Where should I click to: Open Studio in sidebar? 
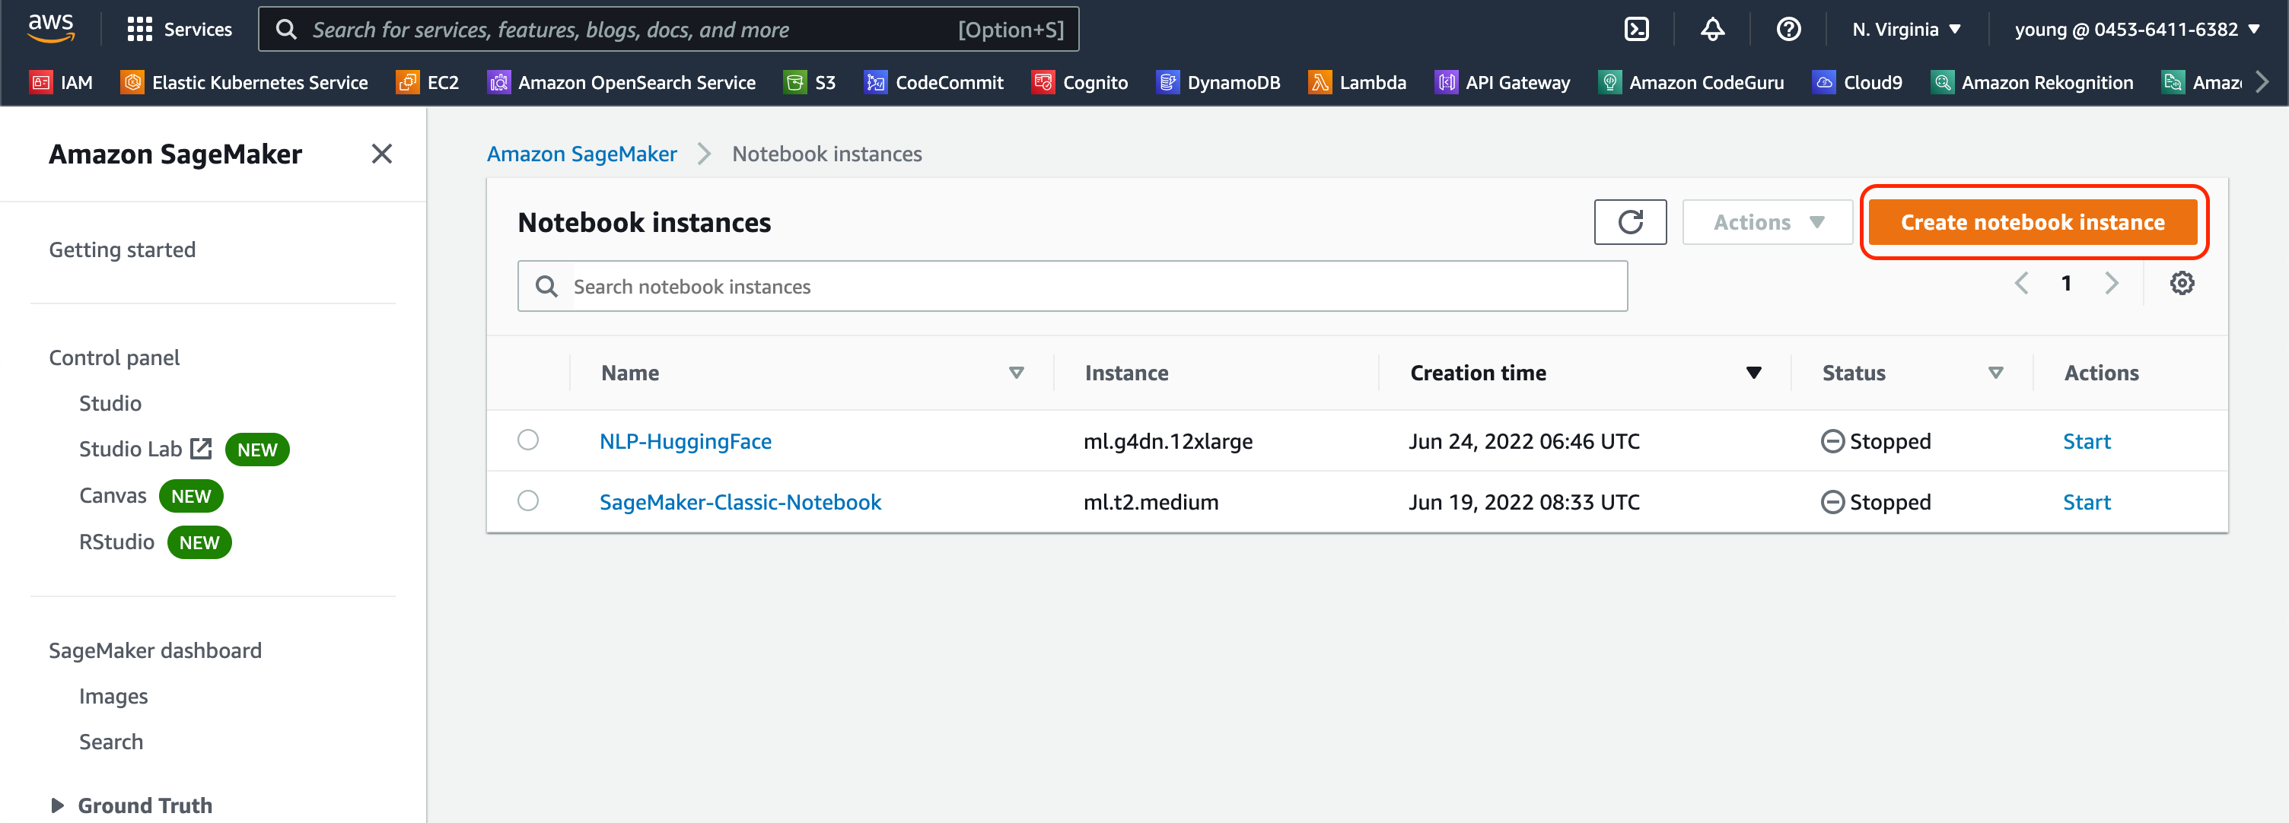pos(110,403)
